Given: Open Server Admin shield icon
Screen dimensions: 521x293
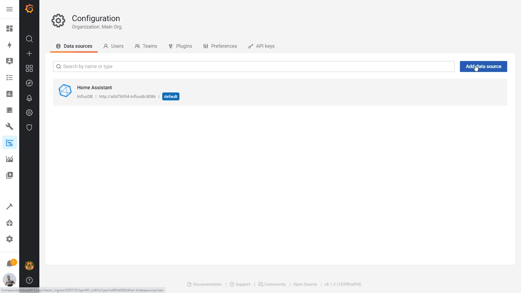Looking at the screenshot, I should click(x=29, y=128).
